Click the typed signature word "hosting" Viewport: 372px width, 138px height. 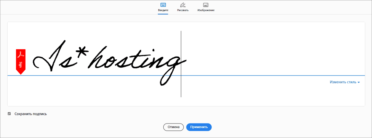click(x=135, y=60)
